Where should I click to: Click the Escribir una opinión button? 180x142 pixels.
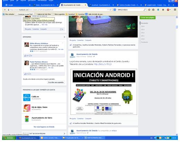point(56,82)
